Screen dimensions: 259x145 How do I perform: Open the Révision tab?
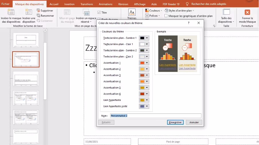(123, 4)
